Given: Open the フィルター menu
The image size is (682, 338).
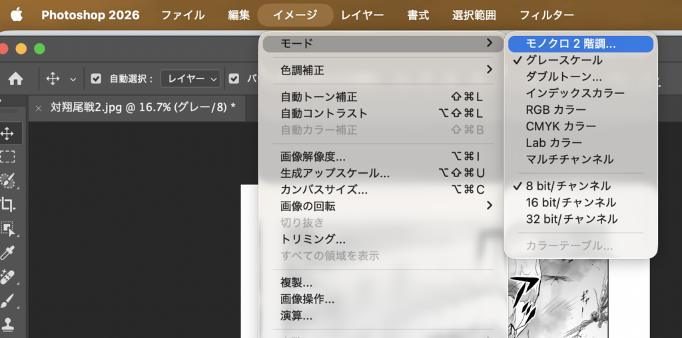Looking at the screenshot, I should [x=546, y=15].
